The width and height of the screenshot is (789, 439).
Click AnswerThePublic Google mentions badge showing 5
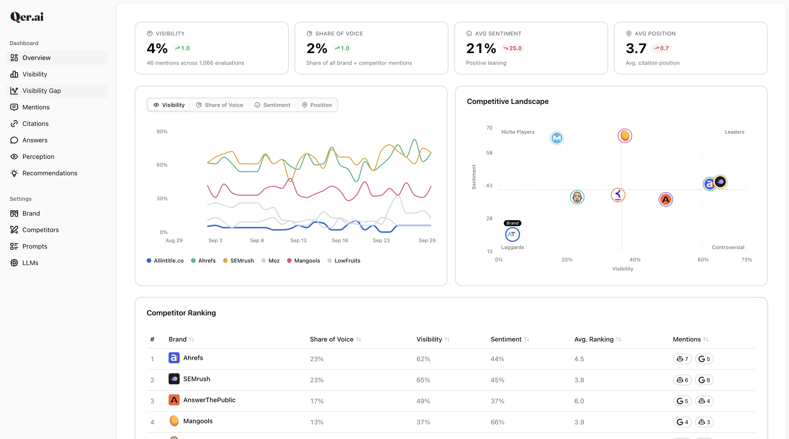coord(682,401)
